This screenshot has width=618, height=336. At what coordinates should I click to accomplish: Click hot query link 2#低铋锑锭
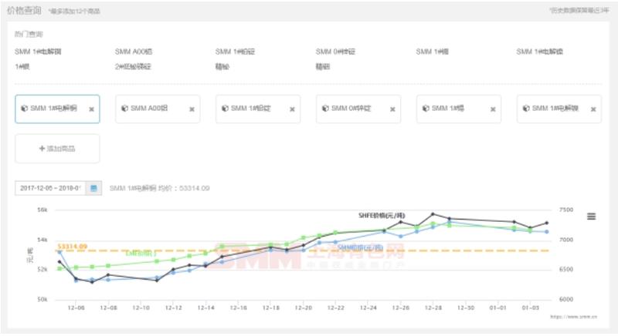133,66
